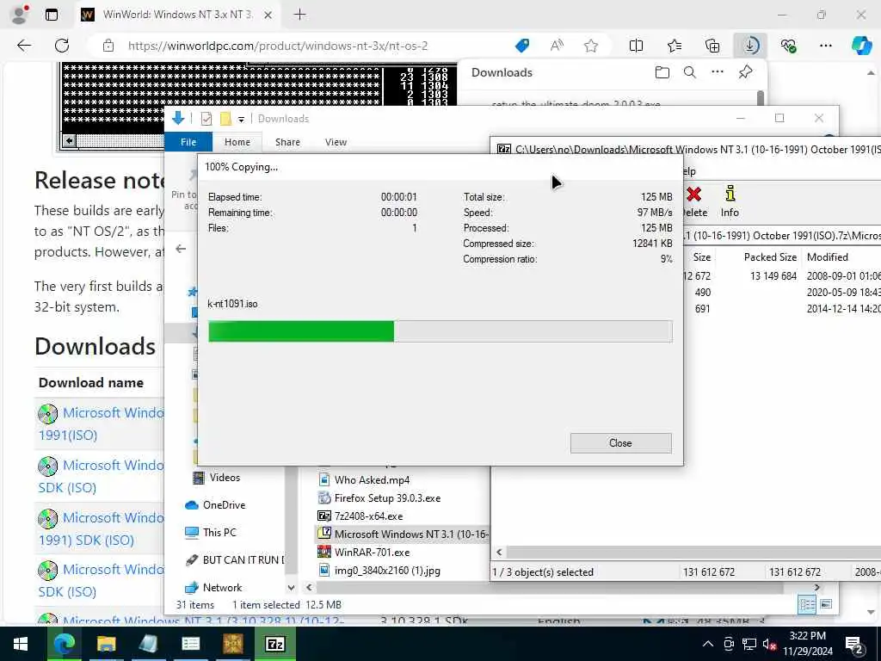Screen dimensions: 881x661
Task: Show hidden tray icons chevron
Action: click(708, 644)
